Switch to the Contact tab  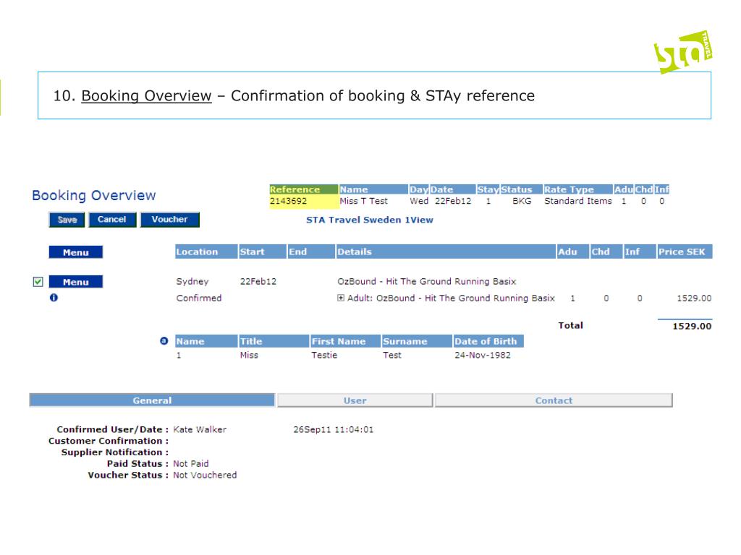554,400
